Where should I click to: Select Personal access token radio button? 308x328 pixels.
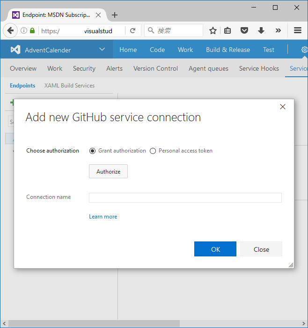(153, 151)
